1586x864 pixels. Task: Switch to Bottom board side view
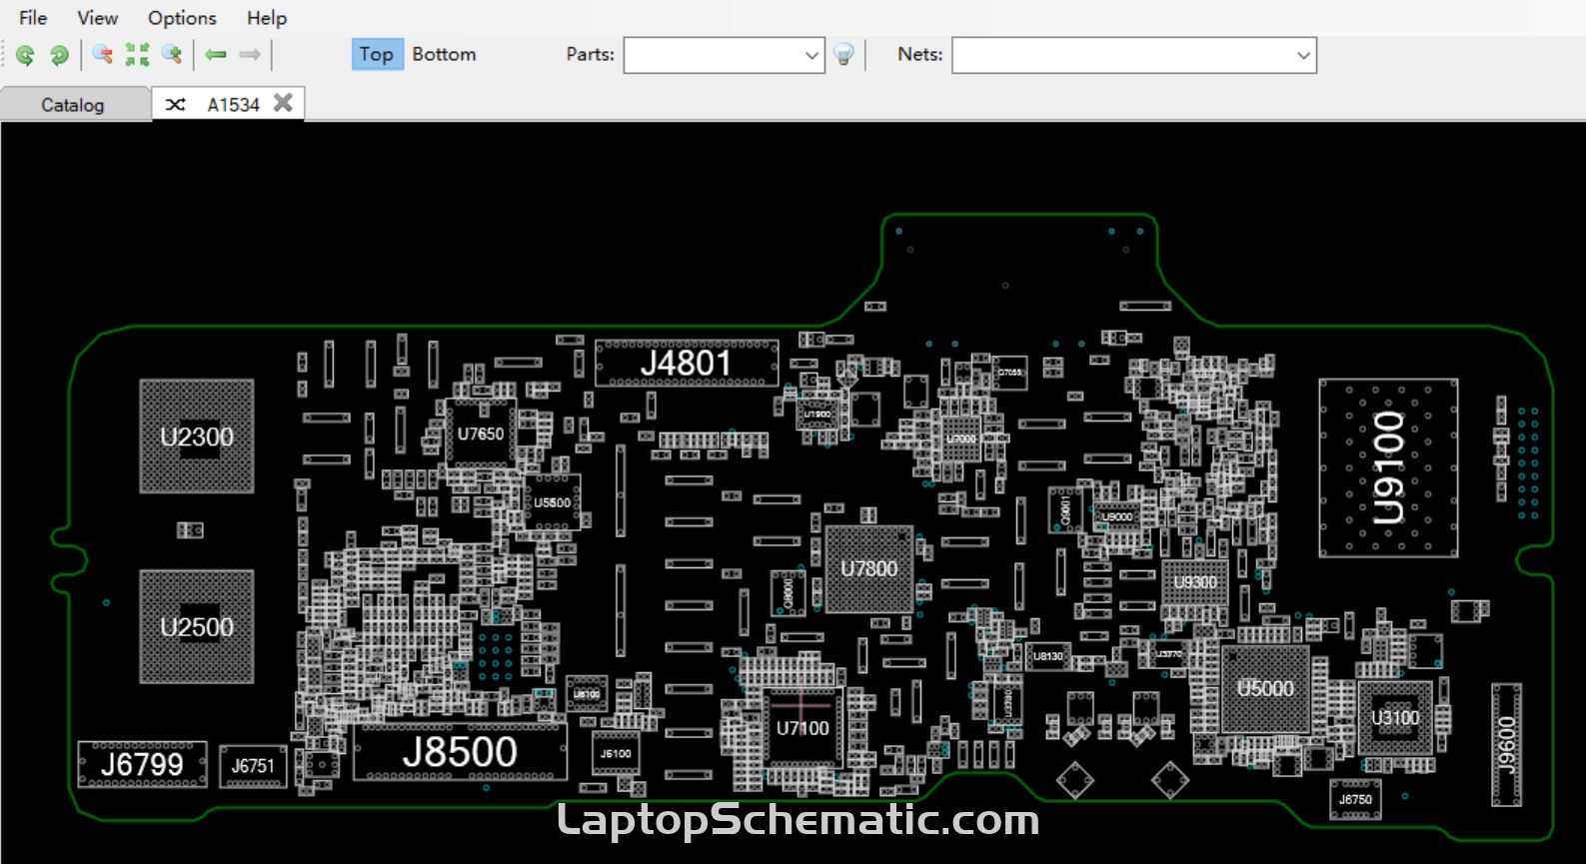[444, 54]
